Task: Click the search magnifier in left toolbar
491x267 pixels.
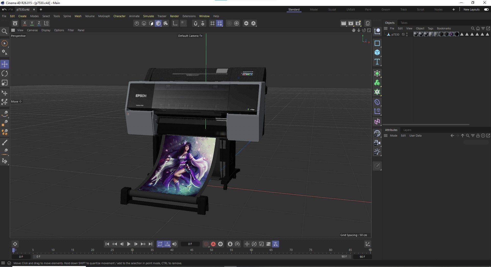Action: point(4,31)
